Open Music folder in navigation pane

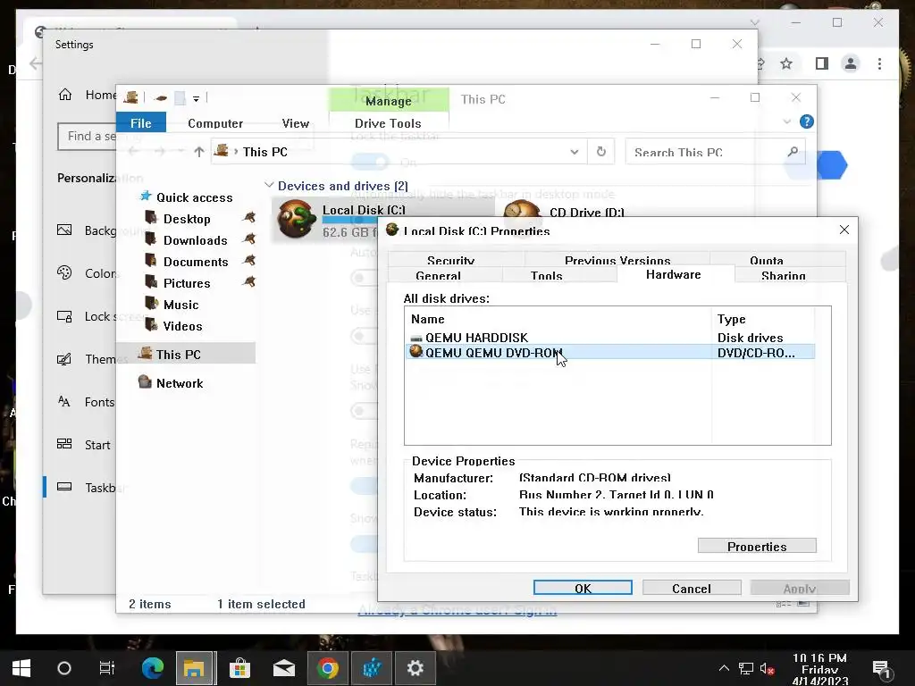coord(180,305)
